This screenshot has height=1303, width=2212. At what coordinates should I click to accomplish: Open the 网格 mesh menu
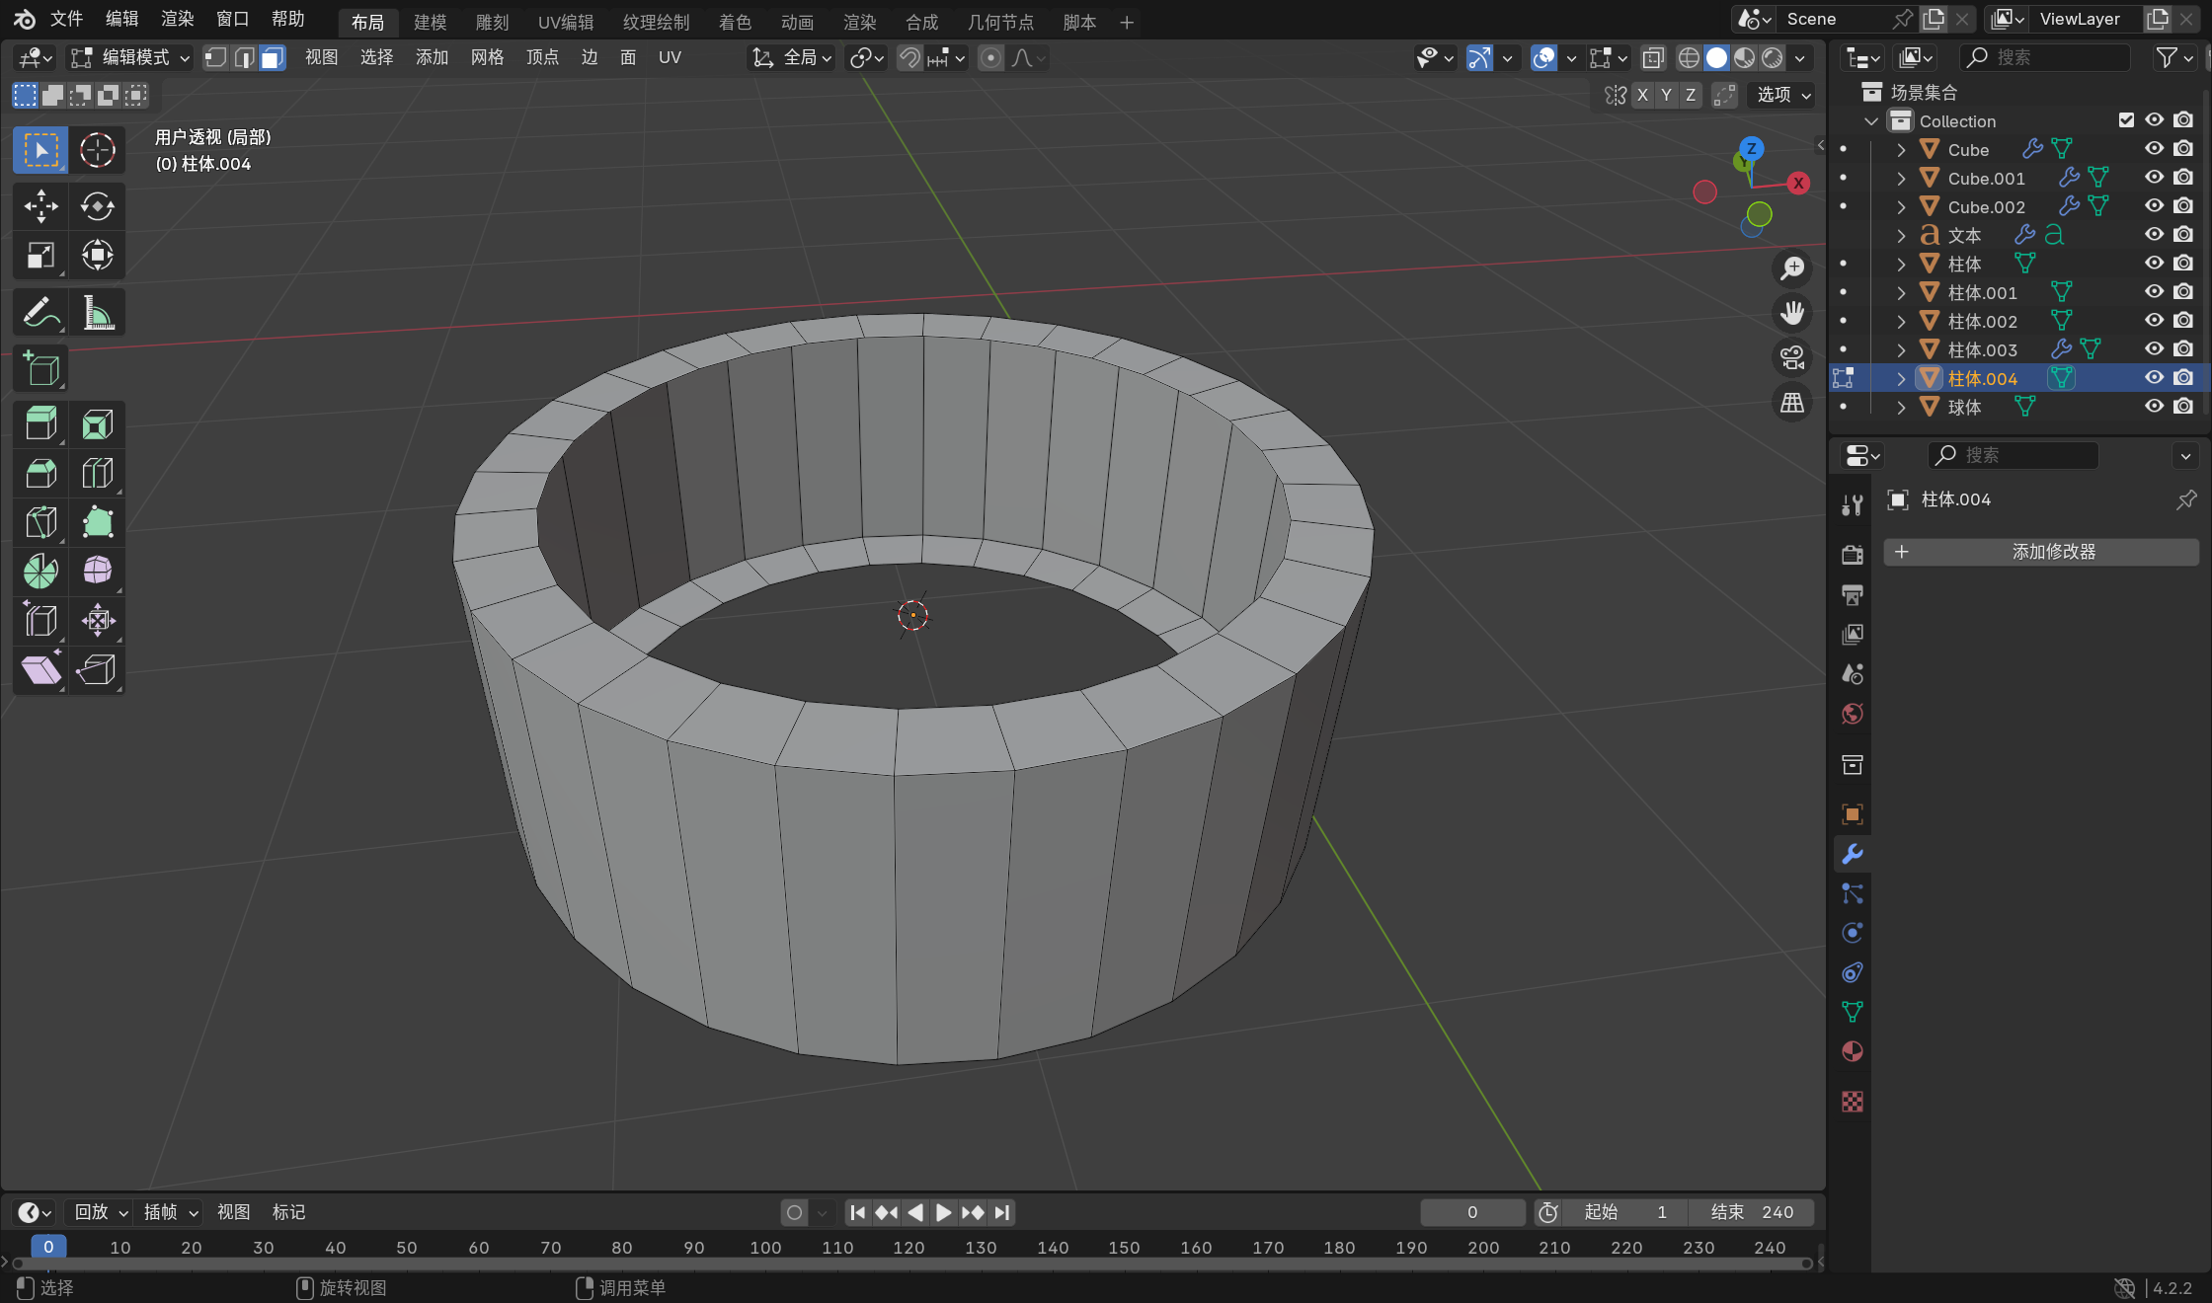pyautogui.click(x=487, y=58)
